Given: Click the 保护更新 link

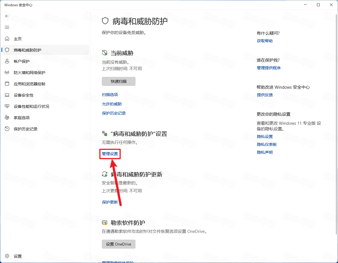Looking at the screenshot, I should click(x=110, y=202).
